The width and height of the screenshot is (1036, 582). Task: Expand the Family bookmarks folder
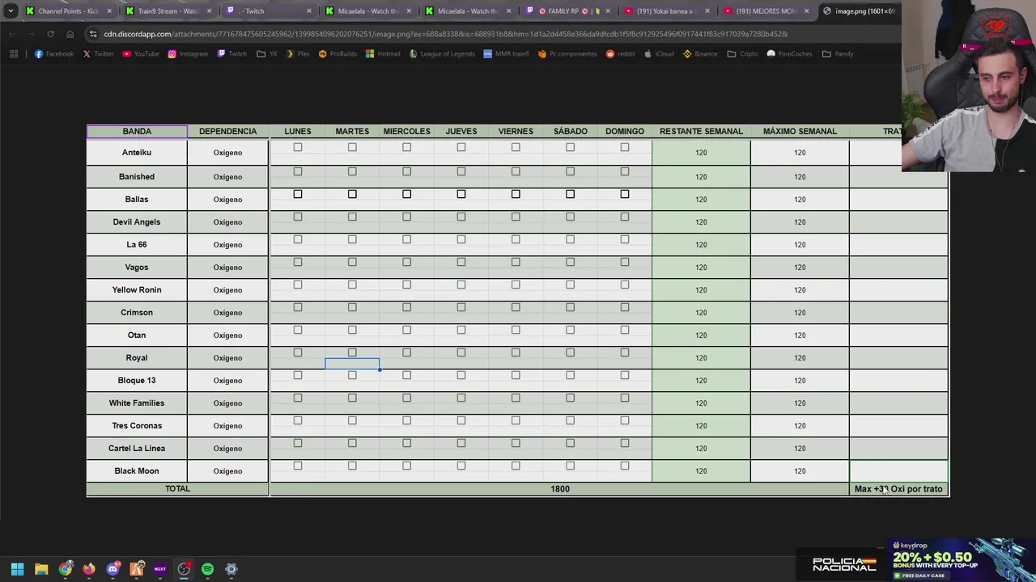click(x=838, y=54)
